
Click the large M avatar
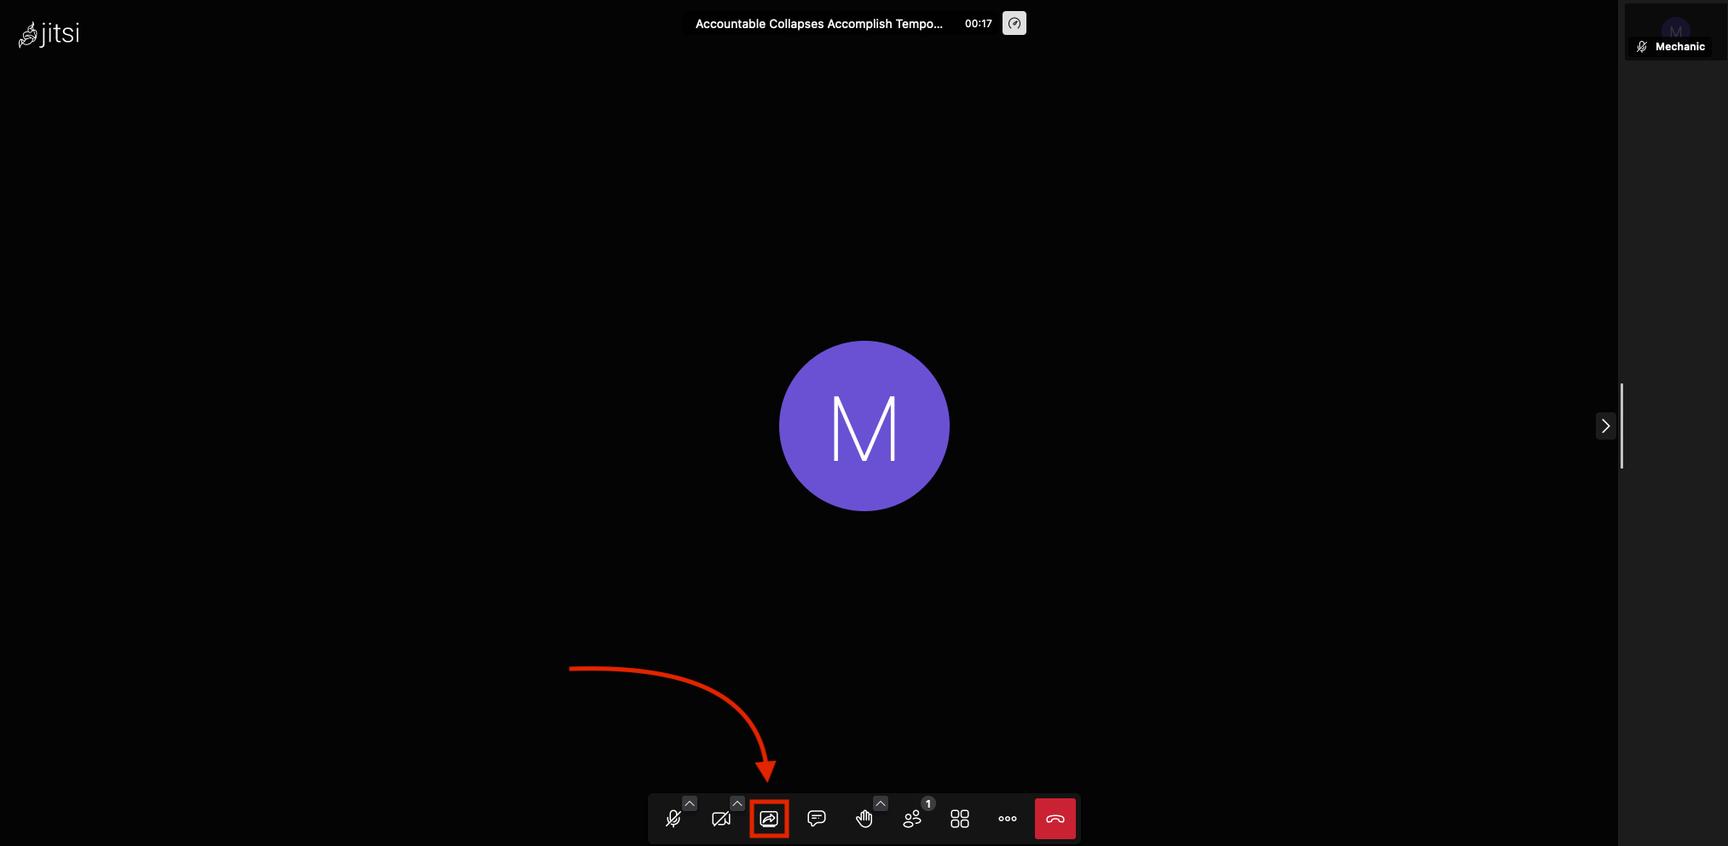(864, 426)
